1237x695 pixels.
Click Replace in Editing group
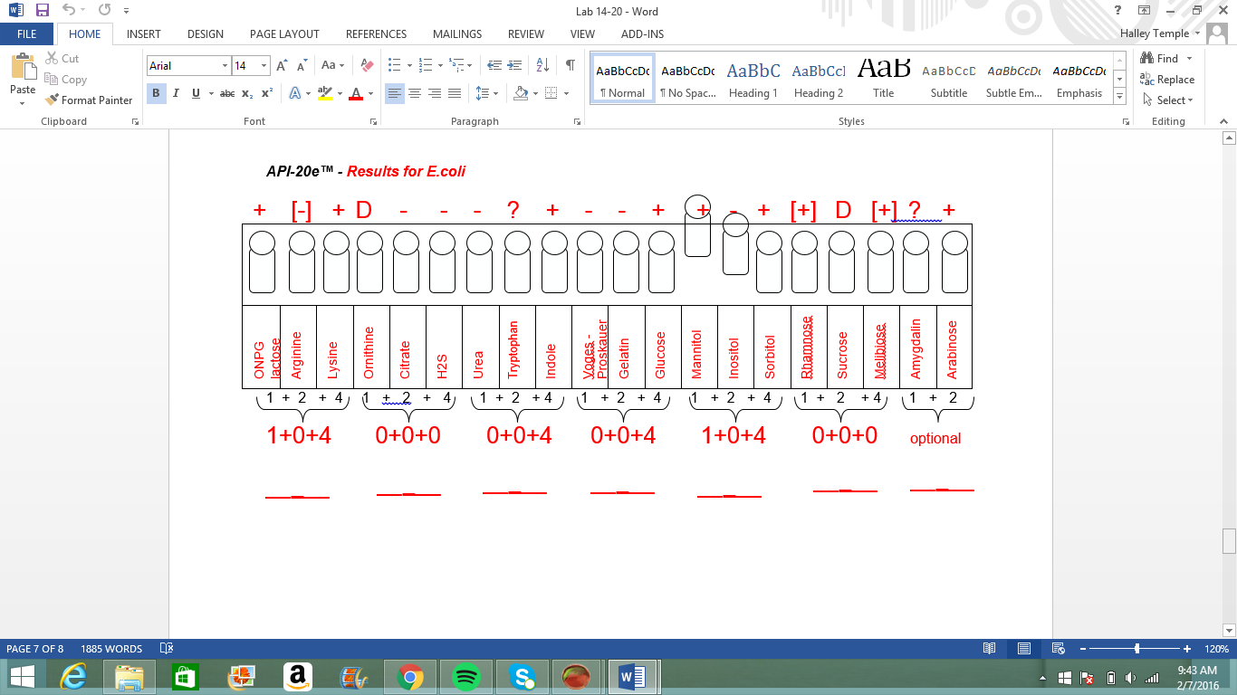pyautogui.click(x=1167, y=80)
